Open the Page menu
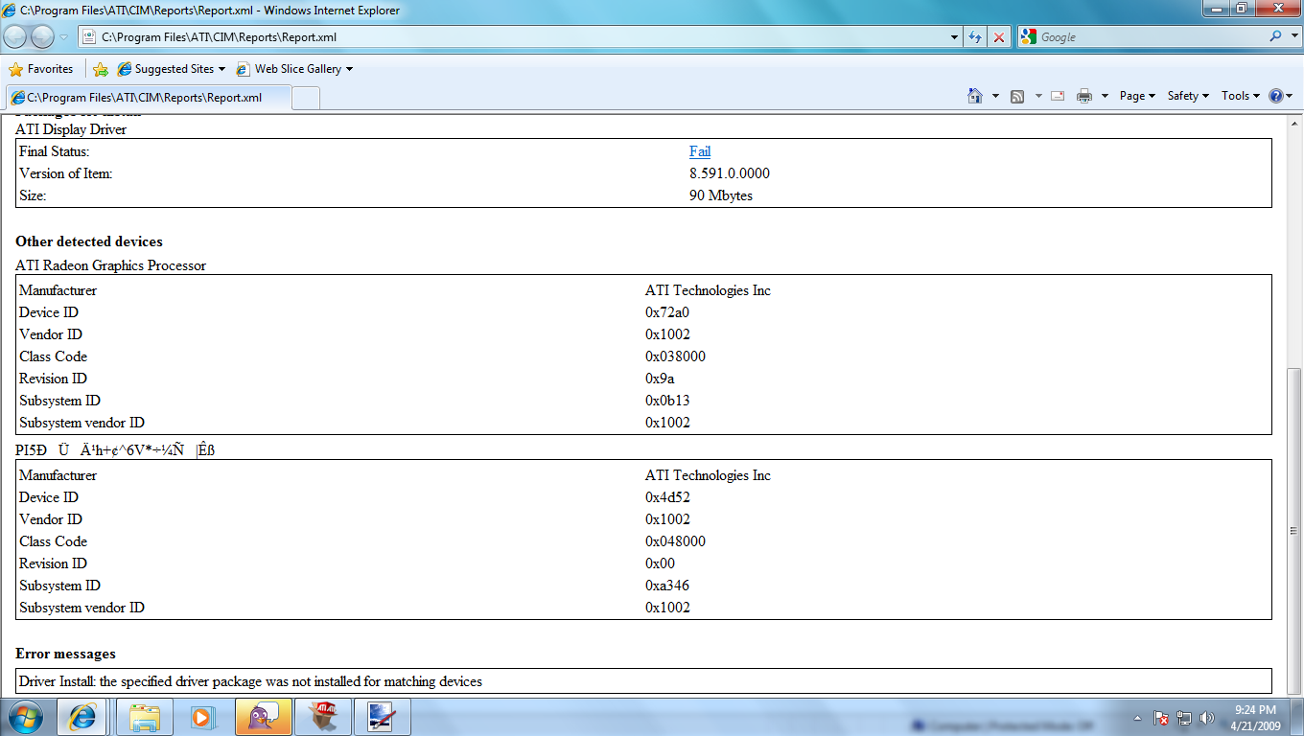Viewport: 1304px width, 736px height. pyautogui.click(x=1138, y=96)
